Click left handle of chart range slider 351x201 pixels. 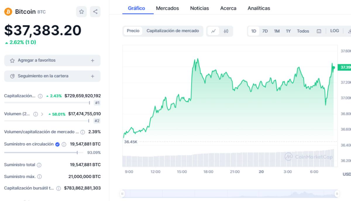pyautogui.click(x=123, y=194)
